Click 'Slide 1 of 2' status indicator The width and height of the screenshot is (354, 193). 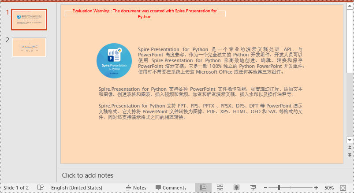pos(16,188)
